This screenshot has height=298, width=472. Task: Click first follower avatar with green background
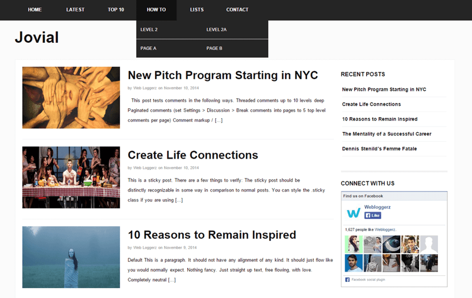pyautogui.click(x=353, y=244)
